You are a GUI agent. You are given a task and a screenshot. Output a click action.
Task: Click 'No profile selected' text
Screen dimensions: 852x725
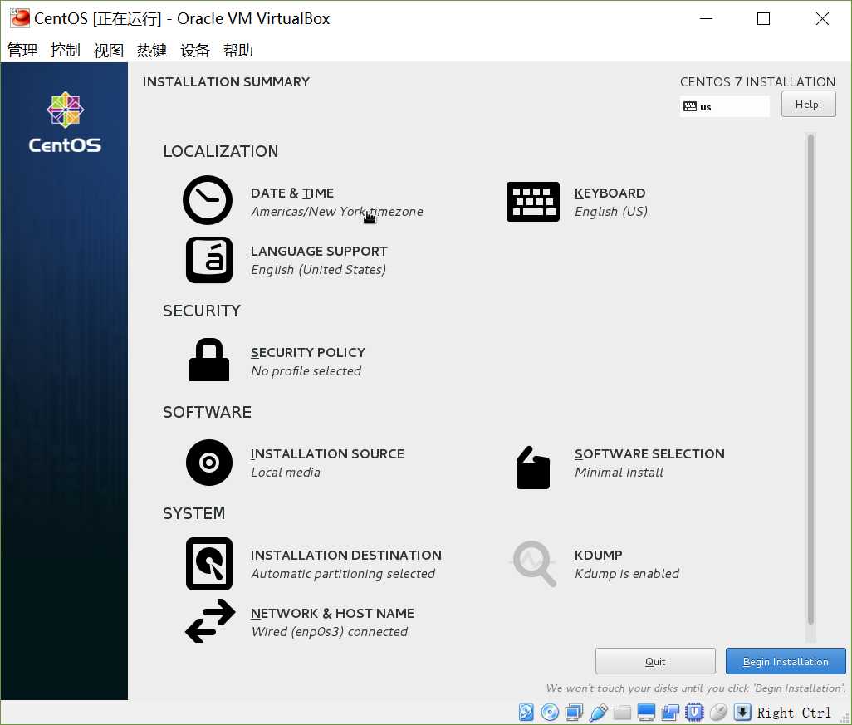[x=306, y=371]
